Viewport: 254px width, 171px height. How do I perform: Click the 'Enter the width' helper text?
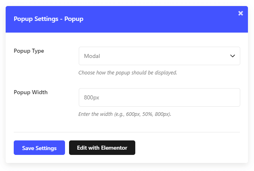point(125,114)
